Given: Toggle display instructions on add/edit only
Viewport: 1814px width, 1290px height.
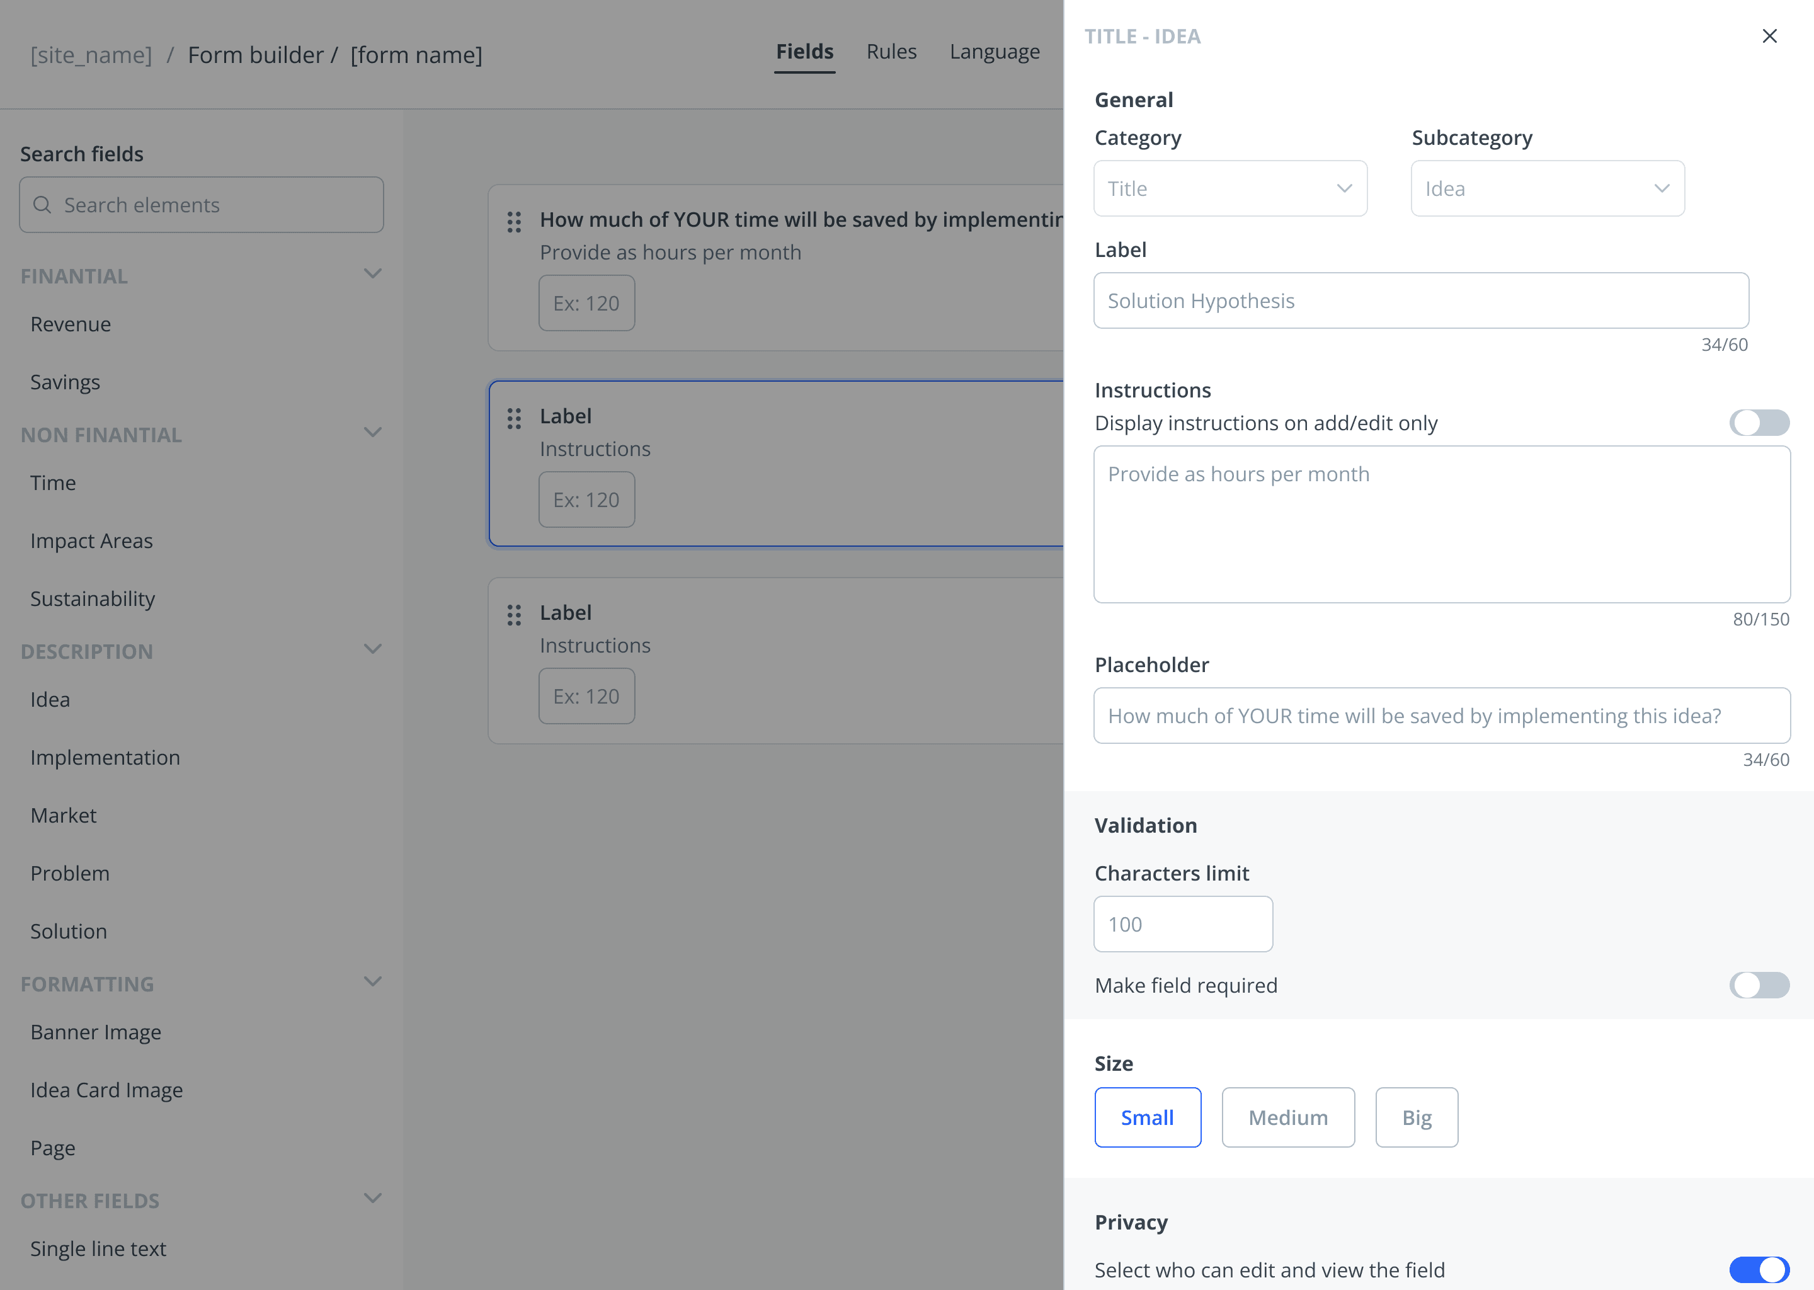Looking at the screenshot, I should 1759,423.
